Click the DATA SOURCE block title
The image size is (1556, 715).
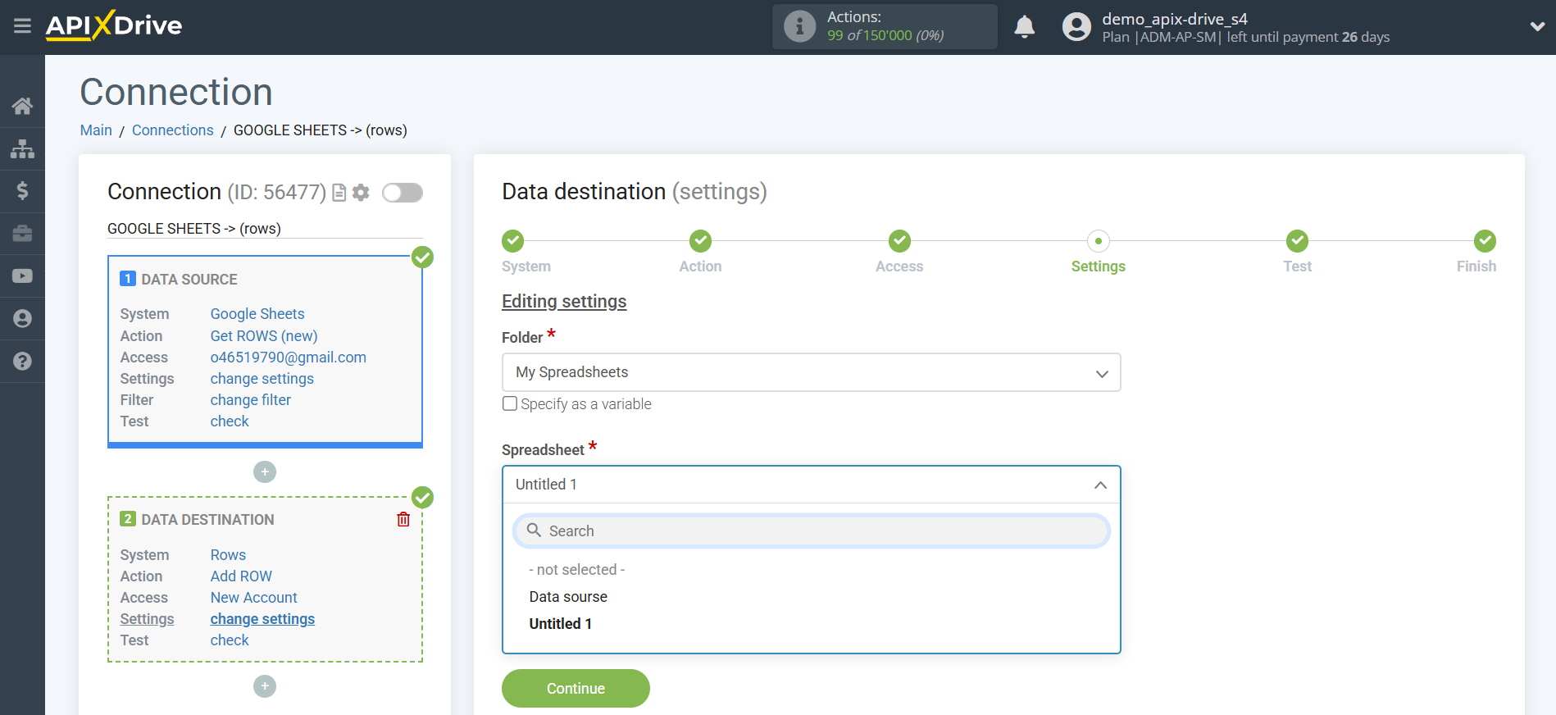(x=189, y=280)
